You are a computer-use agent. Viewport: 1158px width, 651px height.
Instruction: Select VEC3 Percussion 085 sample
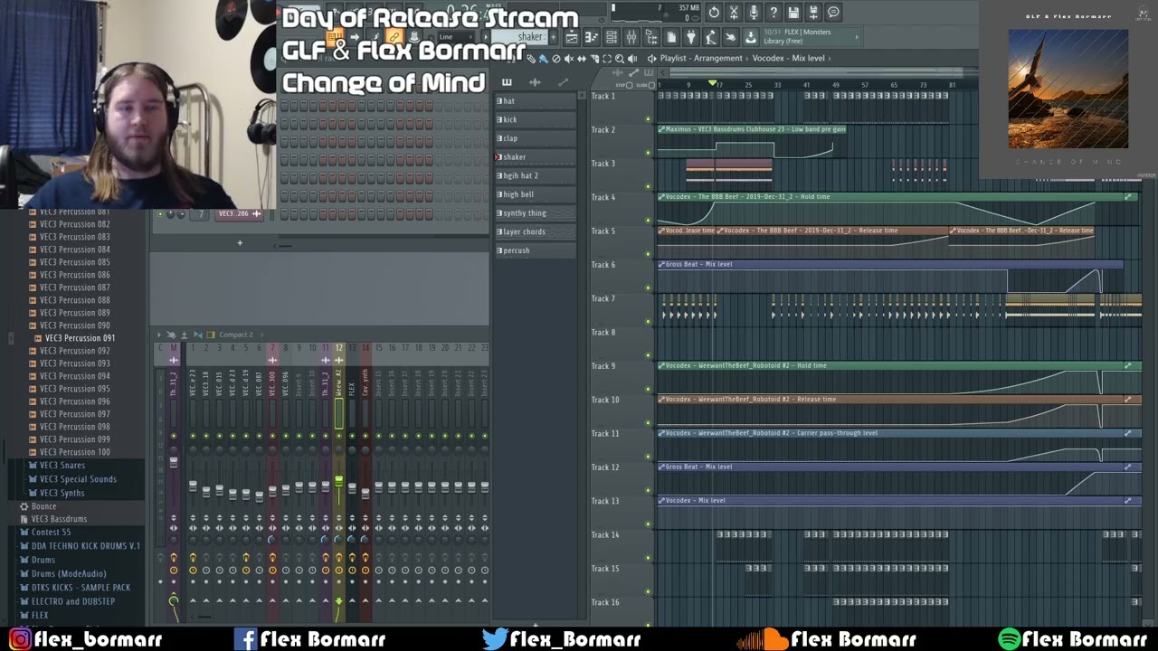(x=74, y=262)
